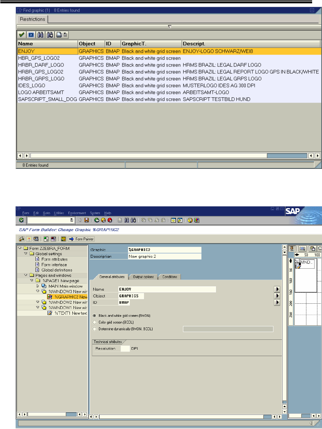Print the hit list with the printer icon
This screenshot has width=322, height=429.
click(59, 35)
